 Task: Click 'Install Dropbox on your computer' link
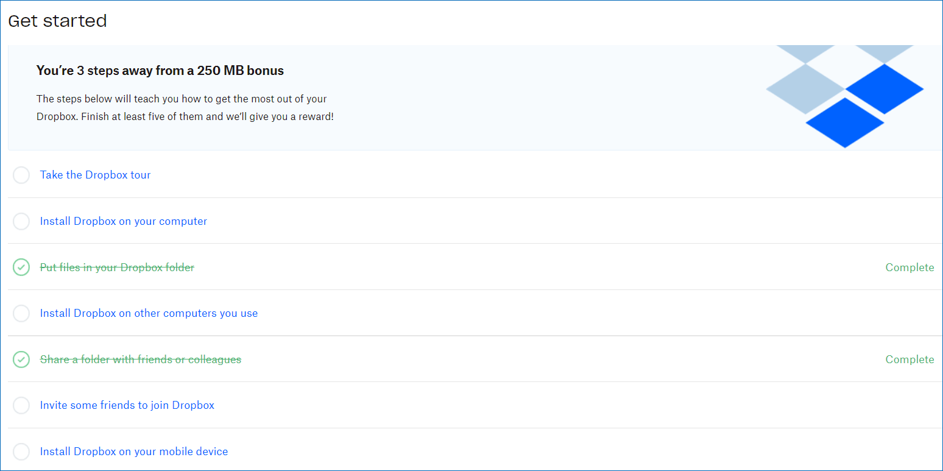[124, 221]
